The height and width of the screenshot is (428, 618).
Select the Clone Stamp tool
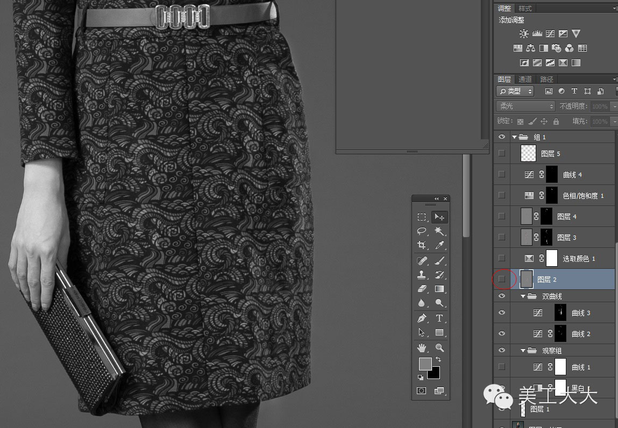click(422, 275)
